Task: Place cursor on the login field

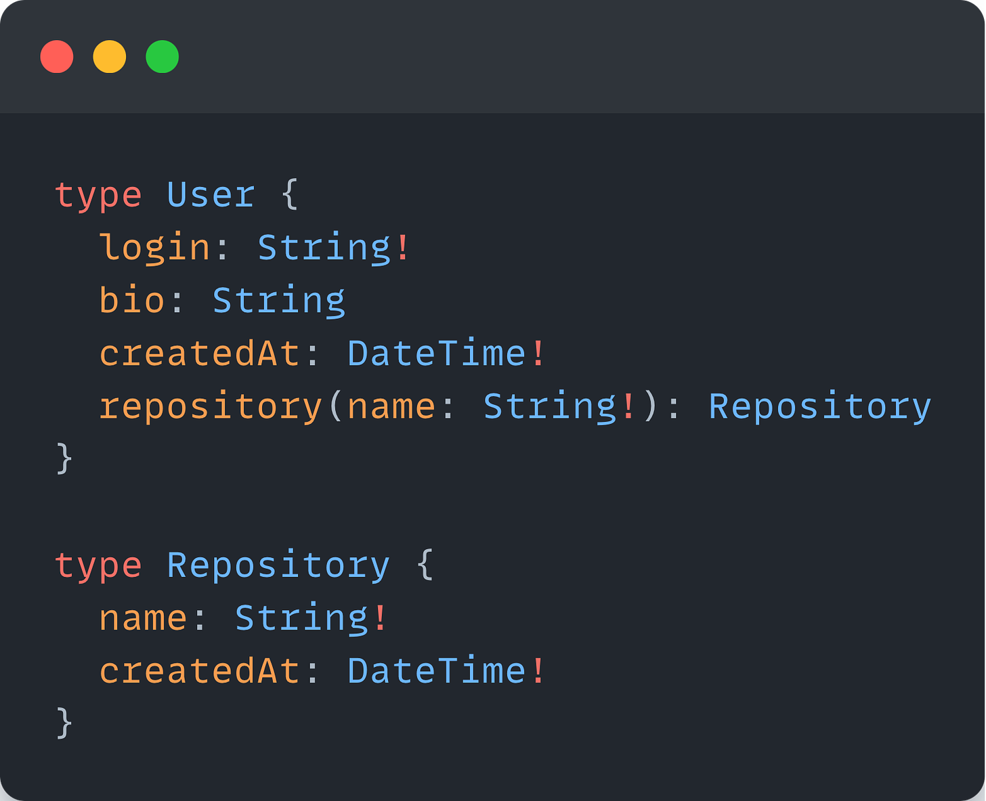Action: pos(155,248)
